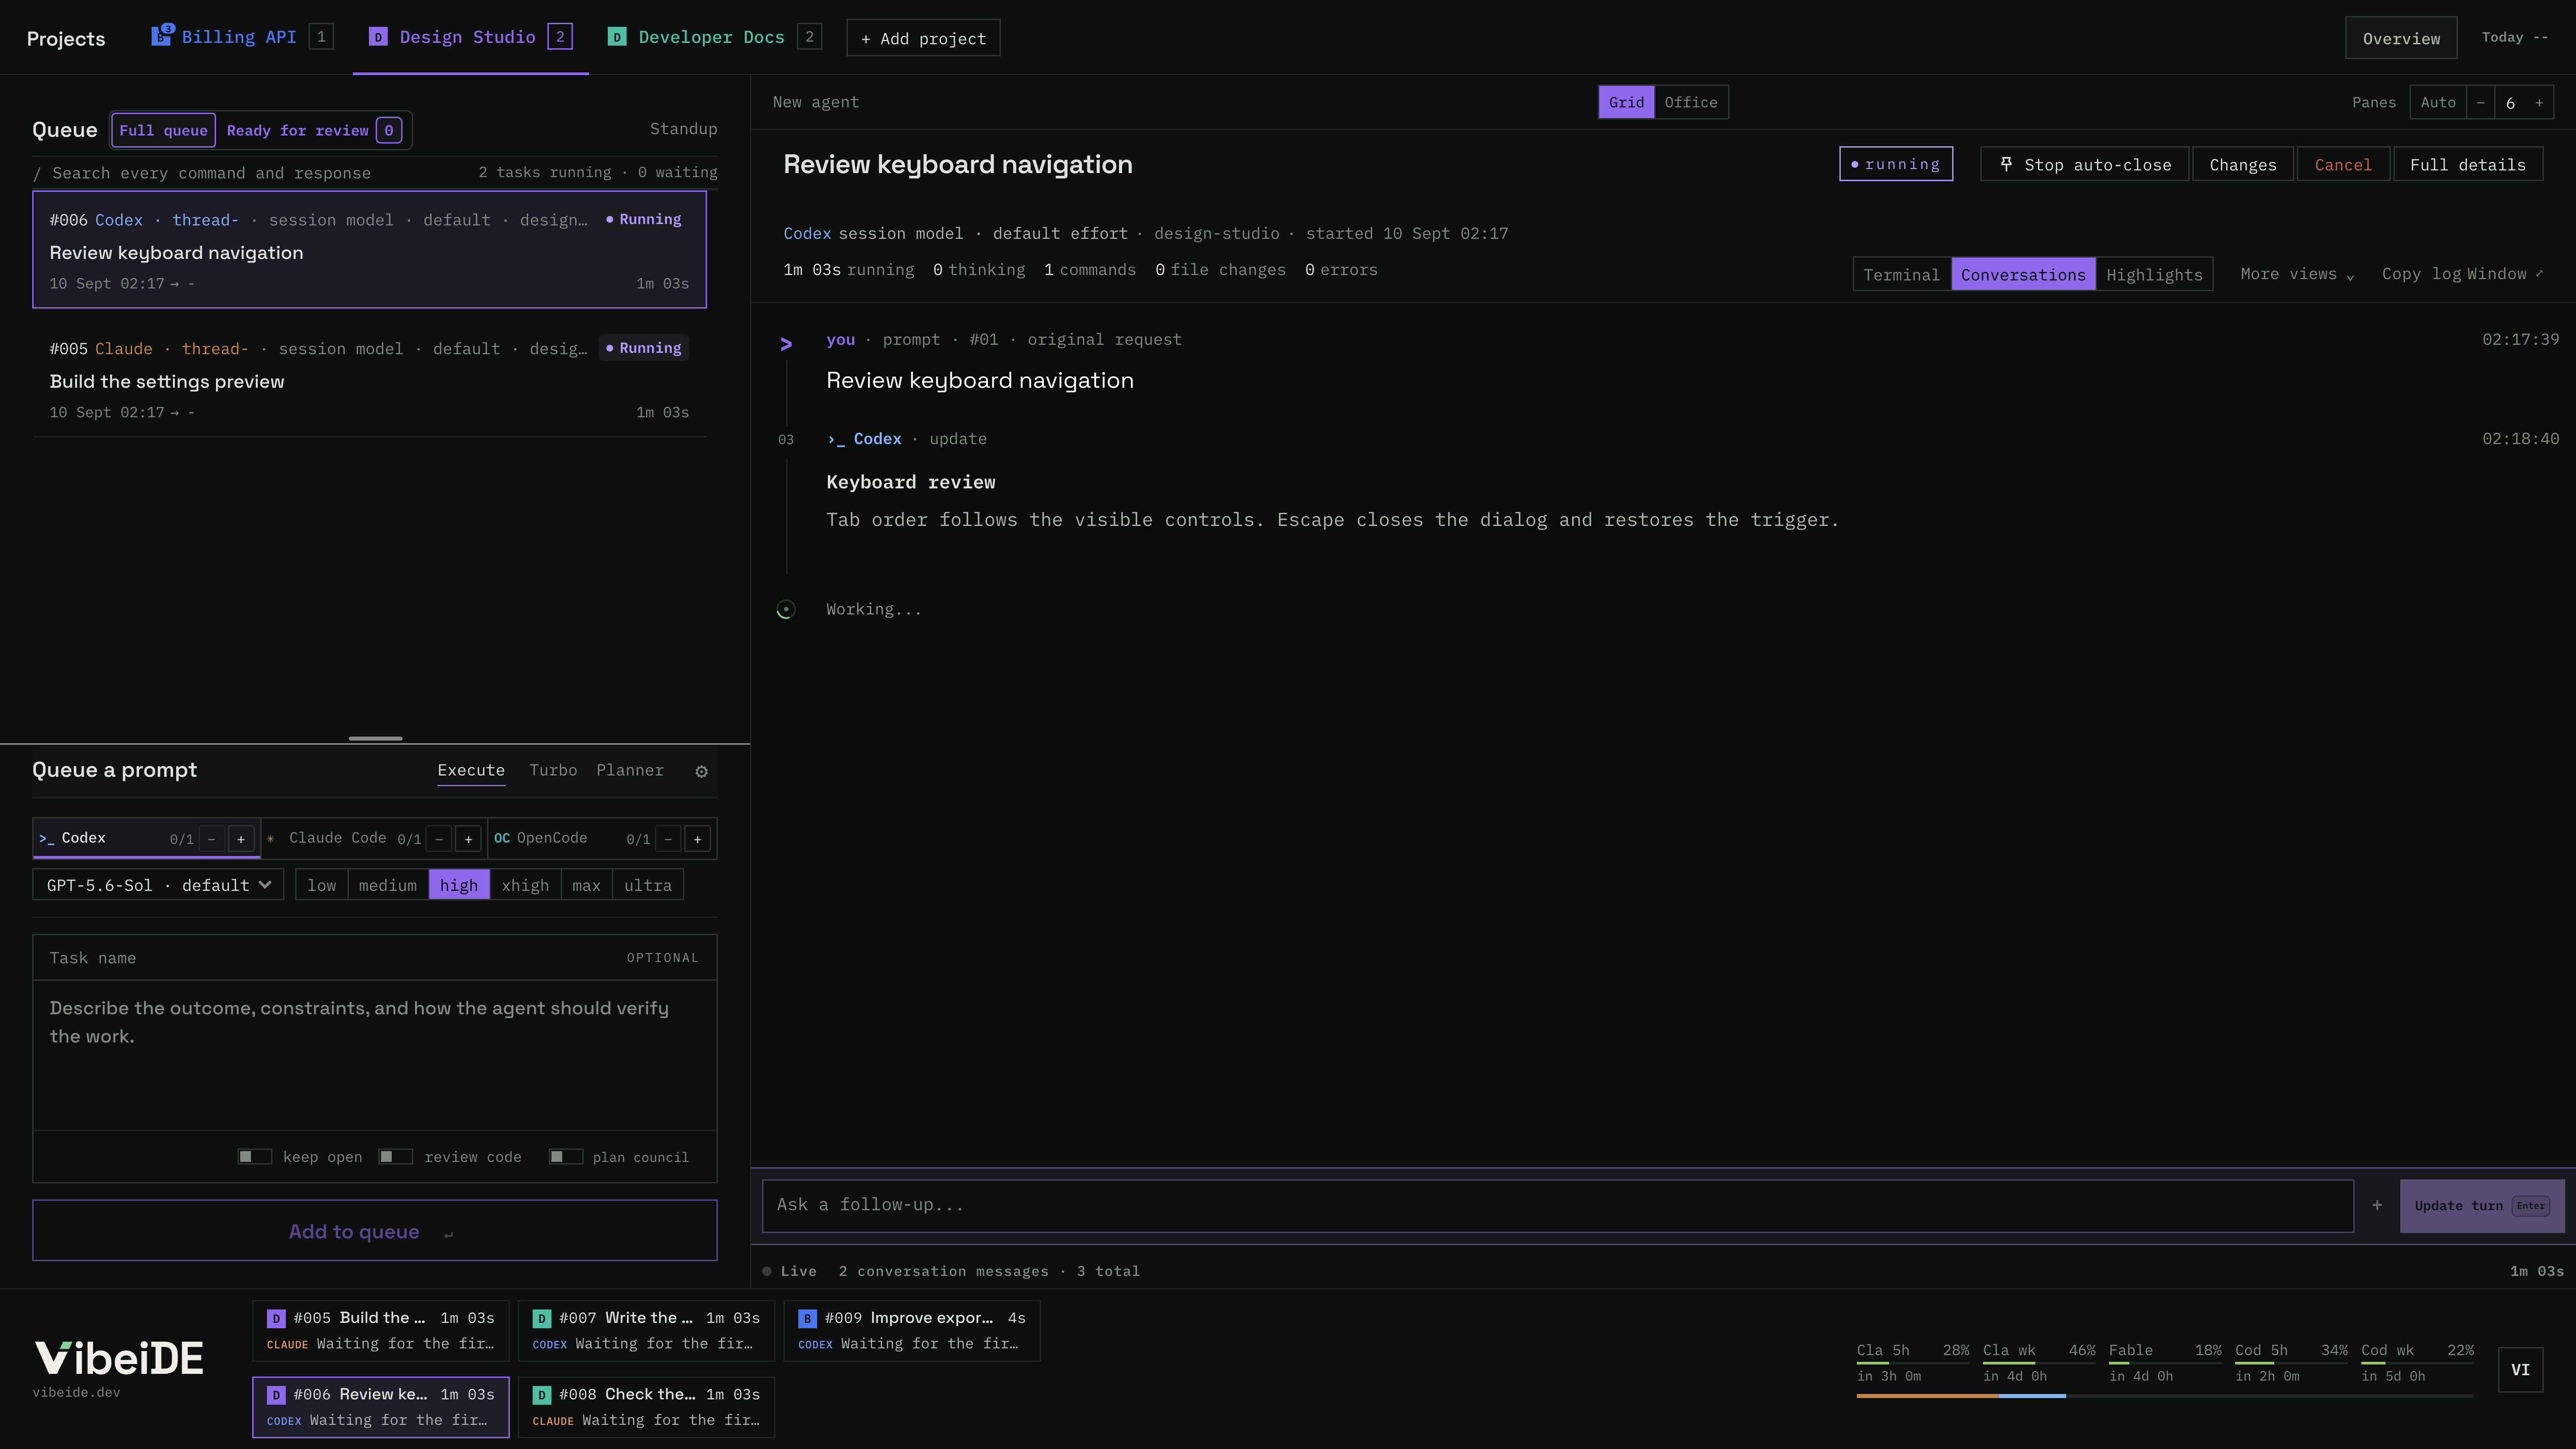Click minus on the Codex agent counter

tap(211, 839)
